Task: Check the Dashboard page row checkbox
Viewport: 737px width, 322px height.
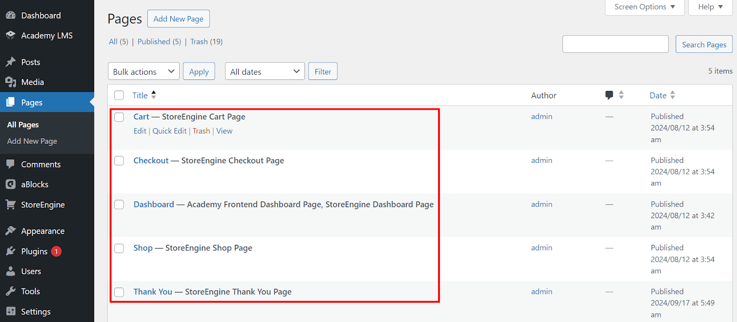Action: click(x=119, y=204)
